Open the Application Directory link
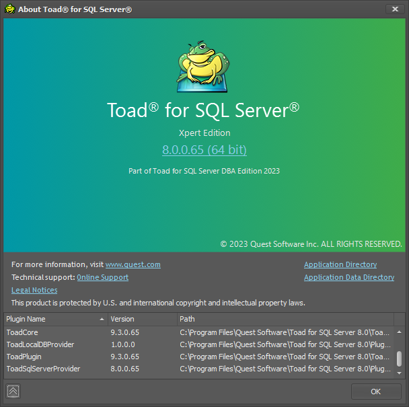Viewport: 409px width, 407px height. tap(340, 264)
